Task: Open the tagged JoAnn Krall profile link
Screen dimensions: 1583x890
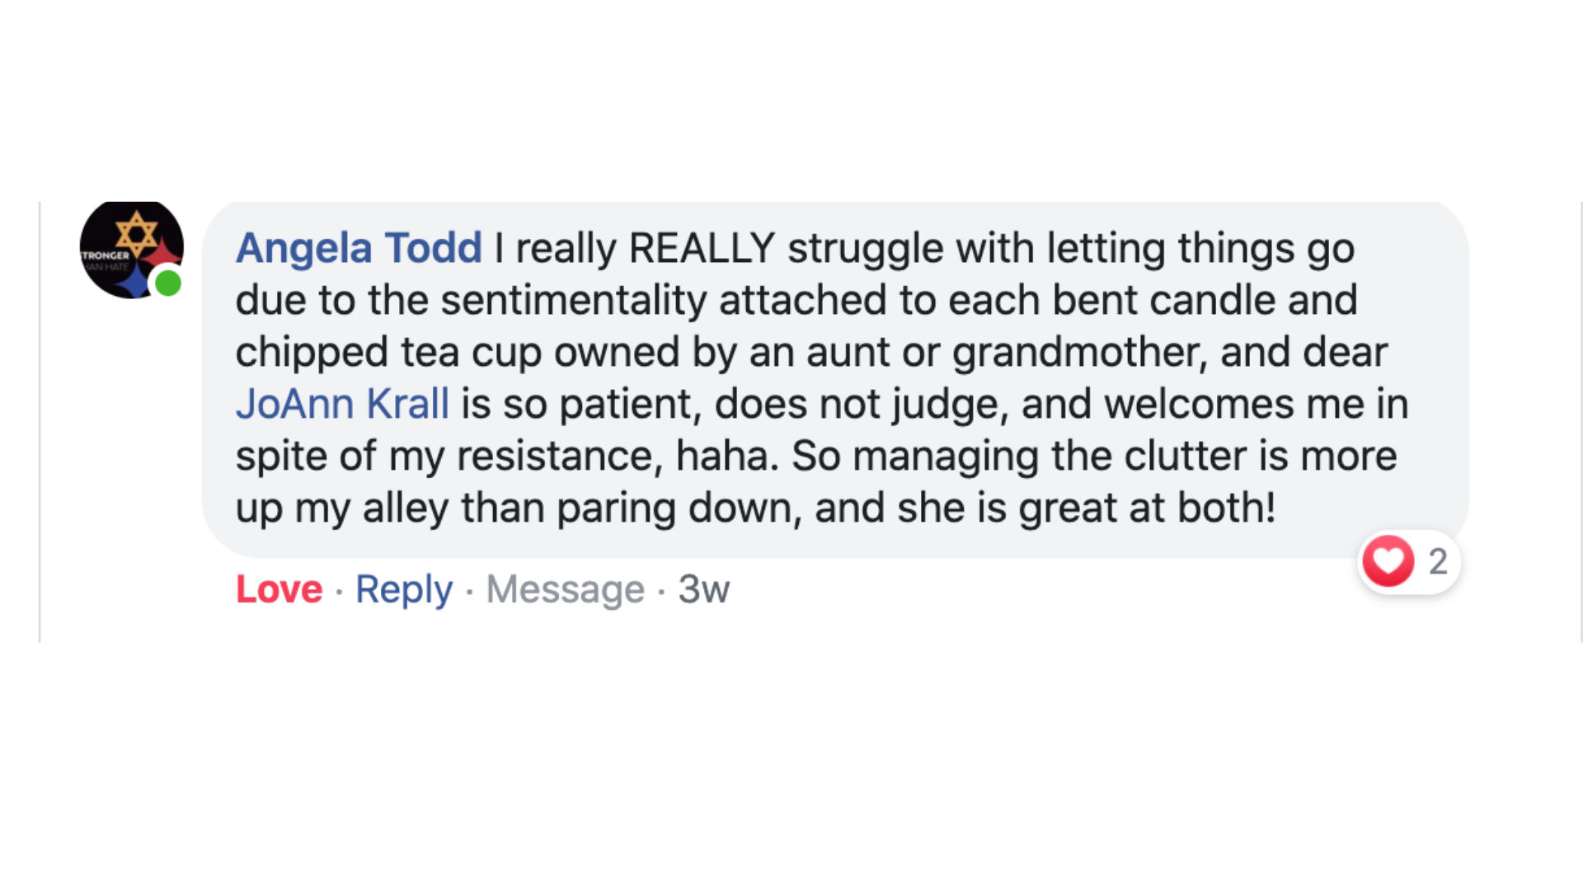Action: click(342, 404)
